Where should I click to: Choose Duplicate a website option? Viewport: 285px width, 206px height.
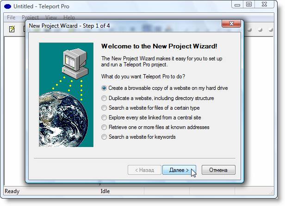158,98
